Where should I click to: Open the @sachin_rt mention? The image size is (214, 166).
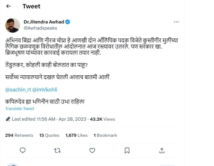(18, 90)
